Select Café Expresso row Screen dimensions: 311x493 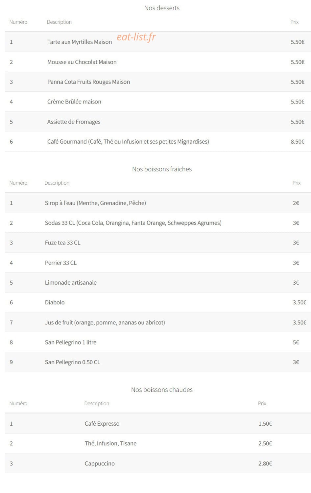tap(158, 423)
